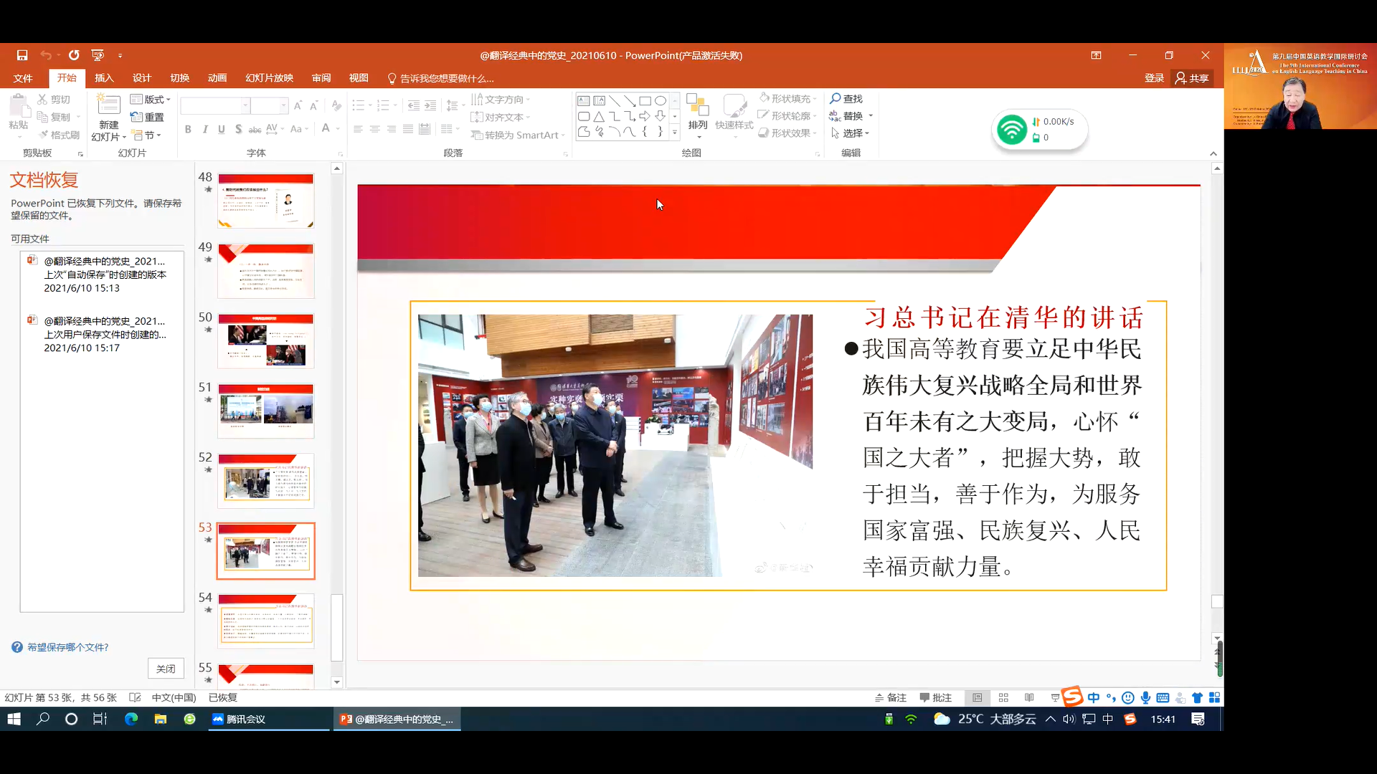Click the Reset (重置) slide icon

click(x=148, y=117)
